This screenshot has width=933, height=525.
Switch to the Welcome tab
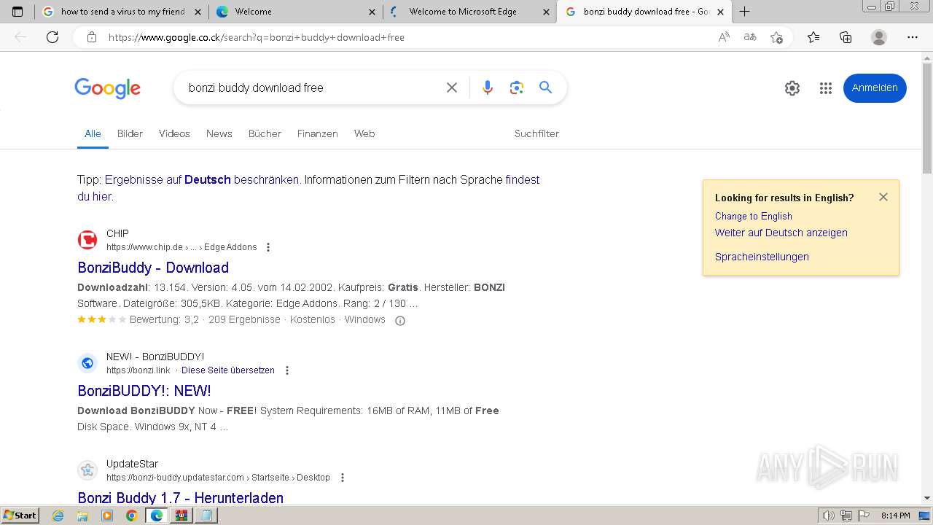click(295, 12)
